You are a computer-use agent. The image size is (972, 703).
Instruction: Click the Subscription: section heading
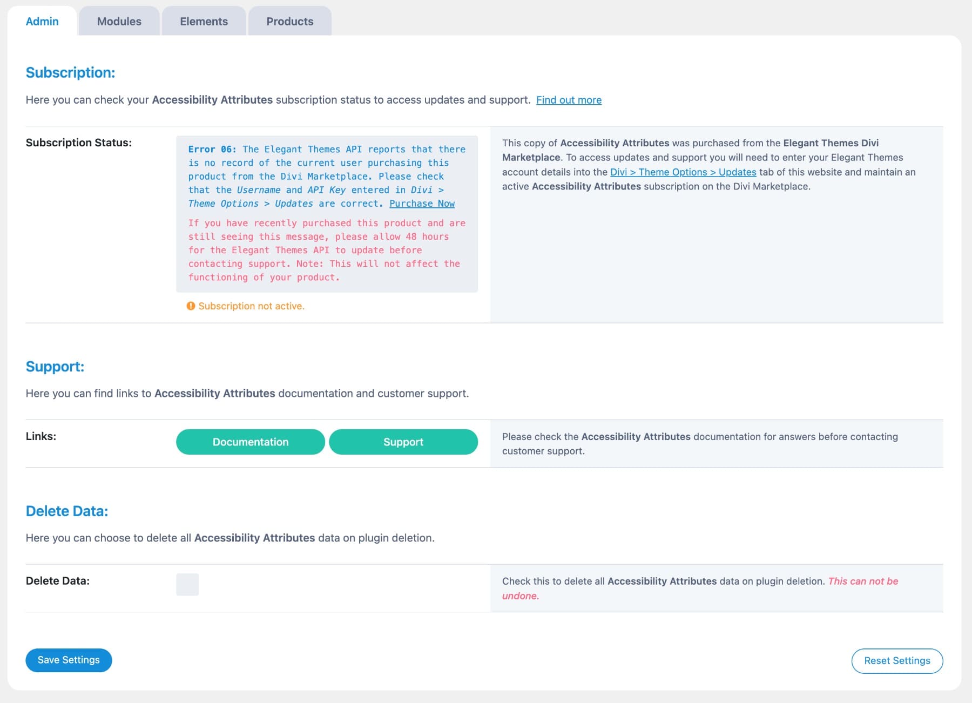[x=70, y=72]
